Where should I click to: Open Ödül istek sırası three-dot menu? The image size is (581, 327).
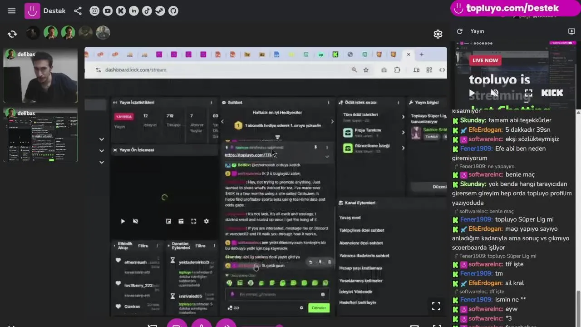[399, 103]
